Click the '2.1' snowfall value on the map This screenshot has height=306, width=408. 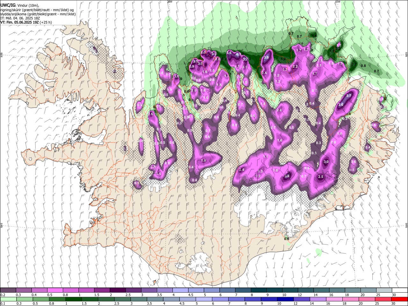click(245, 67)
